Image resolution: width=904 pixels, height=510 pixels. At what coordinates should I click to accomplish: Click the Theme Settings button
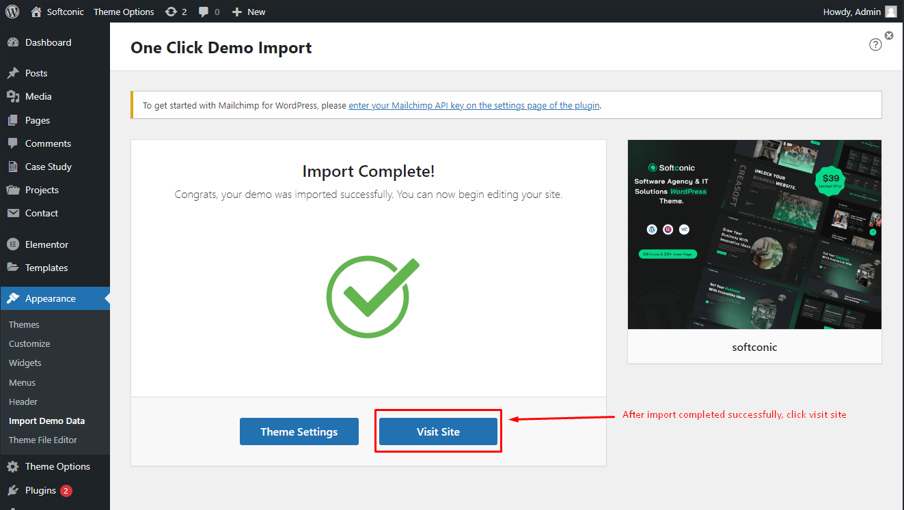299,431
